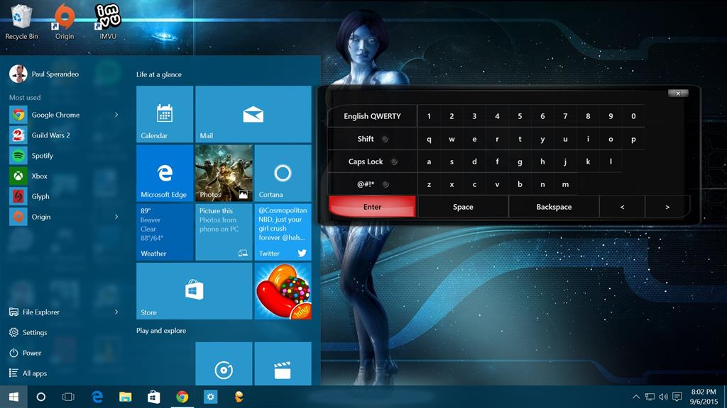Open Task View on the taskbar
727x408 pixels.
click(68, 397)
